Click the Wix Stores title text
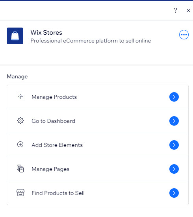 click(46, 33)
